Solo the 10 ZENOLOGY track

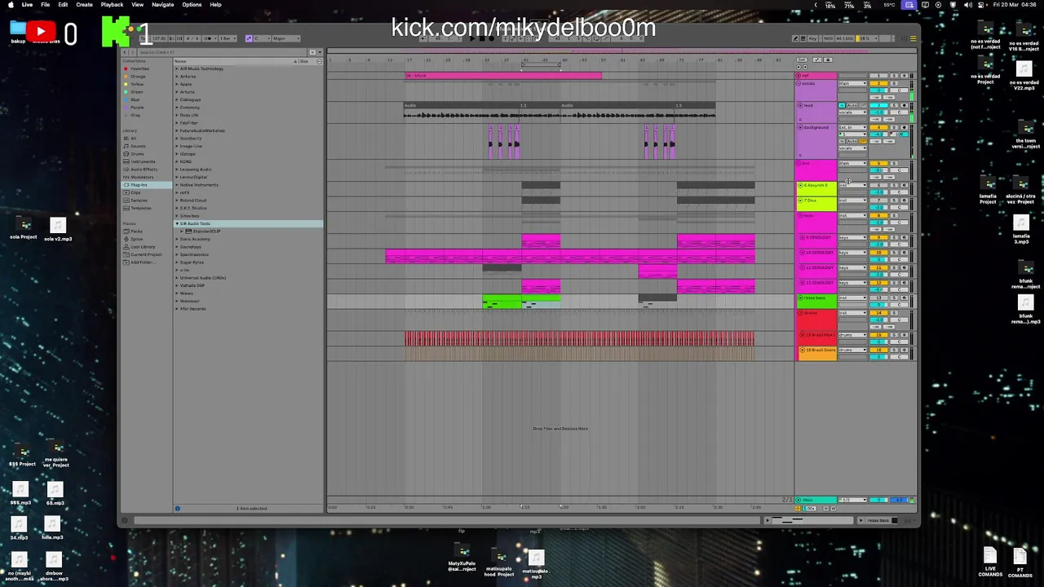[894, 253]
